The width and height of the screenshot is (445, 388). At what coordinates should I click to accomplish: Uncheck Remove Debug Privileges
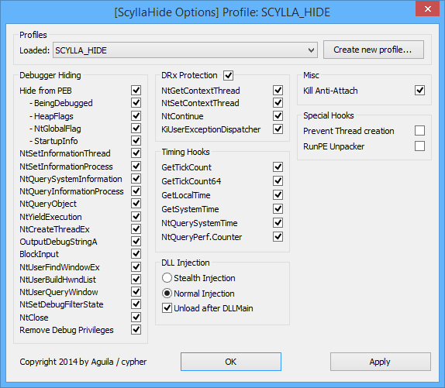tap(136, 330)
